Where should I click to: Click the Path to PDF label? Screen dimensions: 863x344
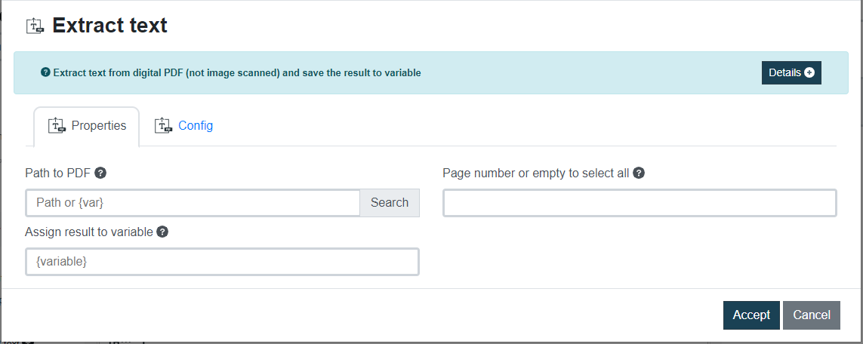click(57, 173)
